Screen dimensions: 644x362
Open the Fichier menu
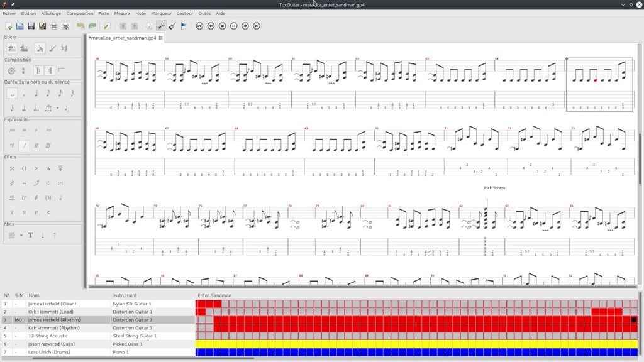coord(9,14)
